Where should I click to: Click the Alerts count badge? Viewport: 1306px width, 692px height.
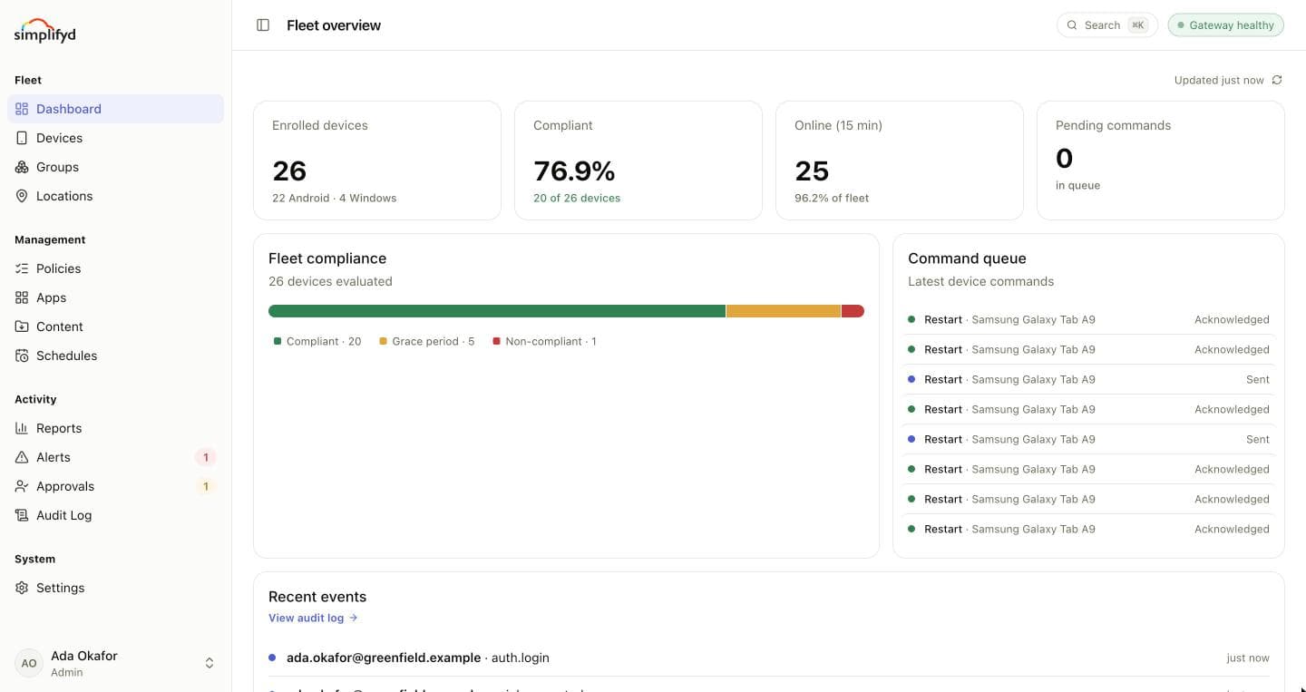pyautogui.click(x=206, y=457)
